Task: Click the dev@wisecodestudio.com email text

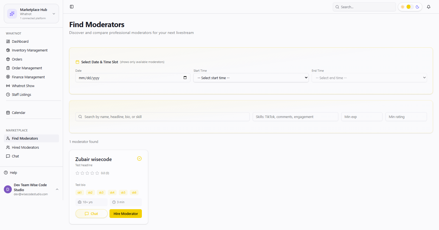Action: point(31,194)
